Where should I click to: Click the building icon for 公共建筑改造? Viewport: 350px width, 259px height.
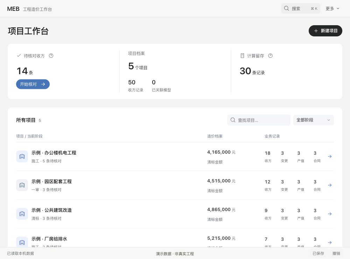(22, 214)
